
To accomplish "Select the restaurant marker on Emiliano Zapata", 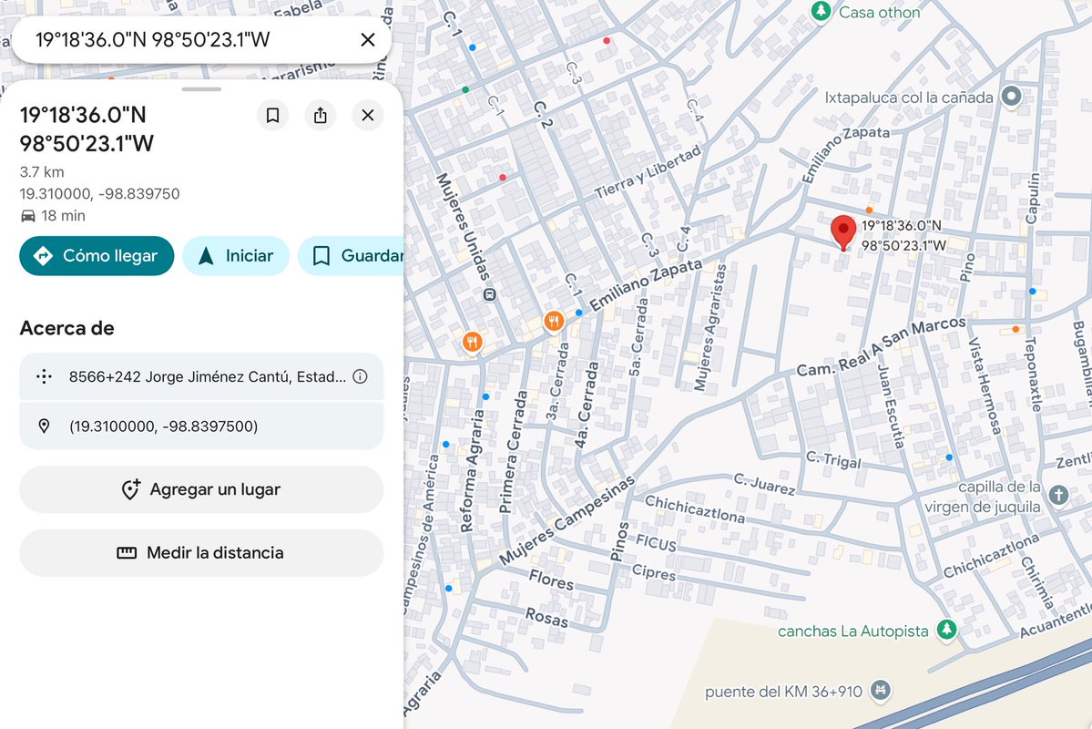I will [554, 322].
